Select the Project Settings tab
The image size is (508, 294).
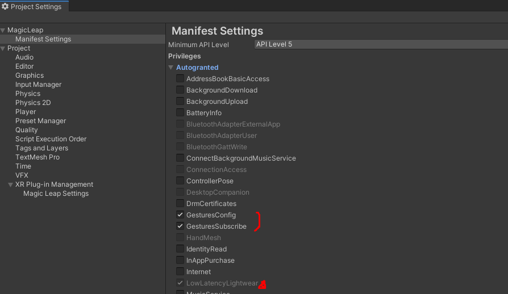click(x=35, y=7)
